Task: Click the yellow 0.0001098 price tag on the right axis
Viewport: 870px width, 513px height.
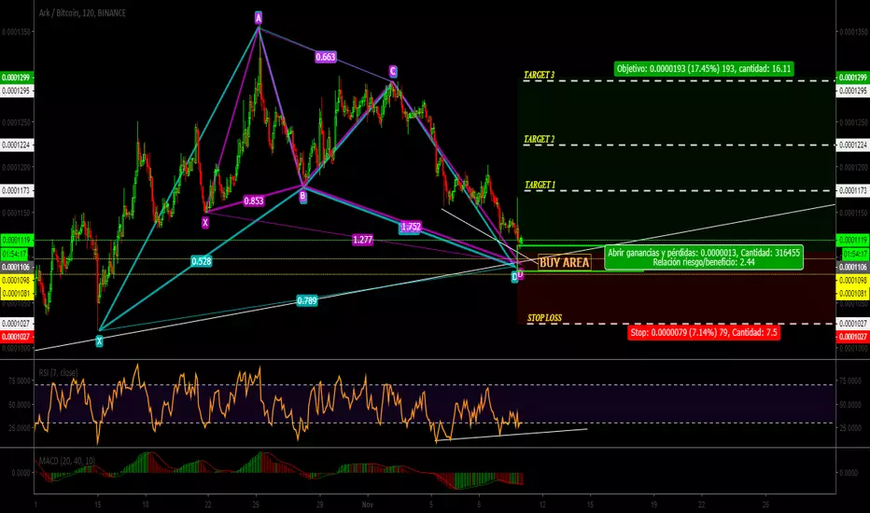Action: 853,280
